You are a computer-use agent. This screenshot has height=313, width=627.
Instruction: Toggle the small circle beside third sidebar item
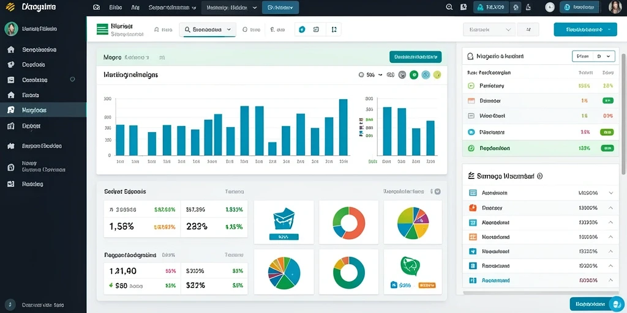[72, 79]
